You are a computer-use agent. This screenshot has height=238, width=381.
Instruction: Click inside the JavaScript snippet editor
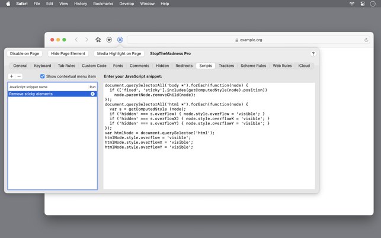coord(209,136)
